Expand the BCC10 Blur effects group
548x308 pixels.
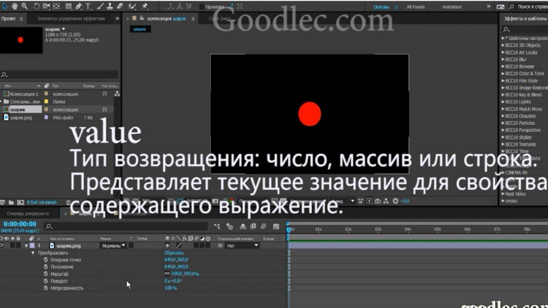tap(503, 60)
